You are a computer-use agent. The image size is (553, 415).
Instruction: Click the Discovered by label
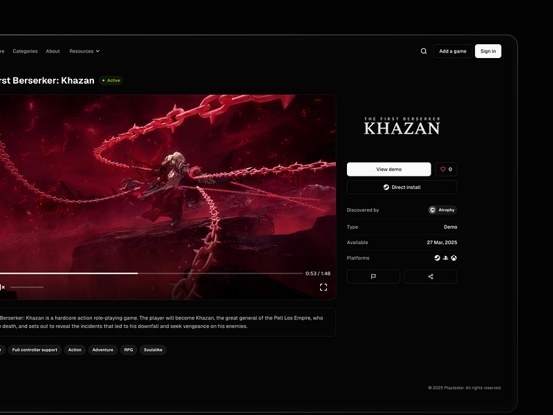362,210
